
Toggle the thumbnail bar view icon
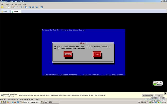tap(30, 7)
